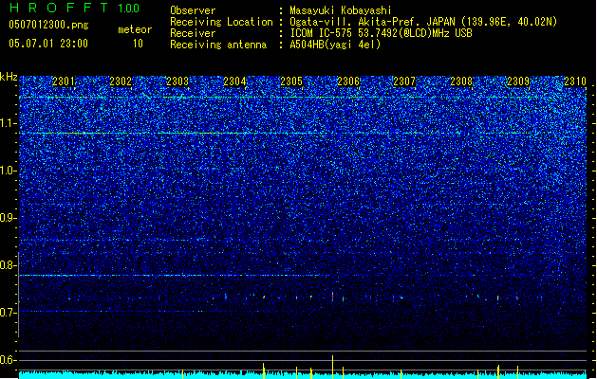Click the 2308 time marker

461,81
